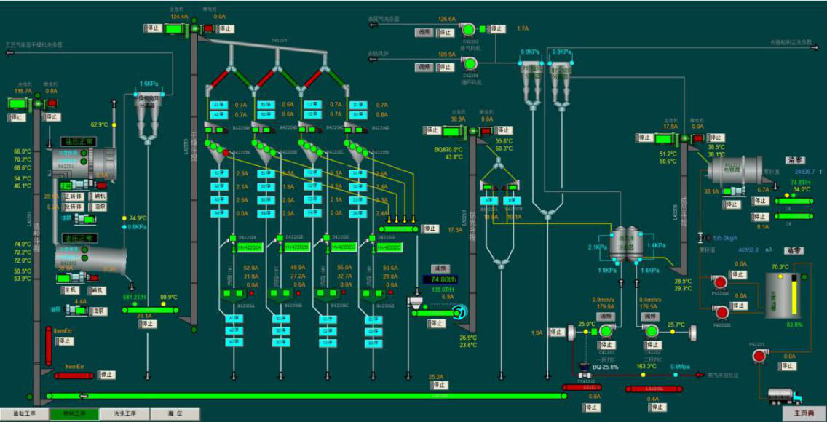Click 调频 button beside 126.6A exhaust fan
The image size is (827, 422).
tap(424, 33)
